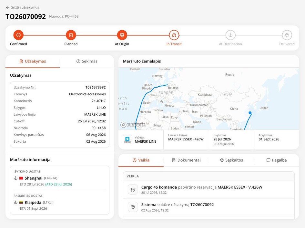Go back via the arrow icon
Image resolution: width=305 pixels, height=228 pixels.
pyautogui.click(x=7, y=7)
